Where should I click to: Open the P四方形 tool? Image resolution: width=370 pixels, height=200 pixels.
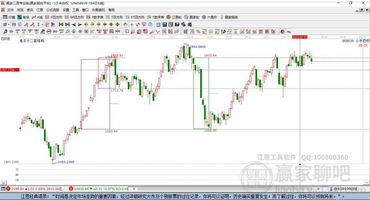[x=54, y=17]
